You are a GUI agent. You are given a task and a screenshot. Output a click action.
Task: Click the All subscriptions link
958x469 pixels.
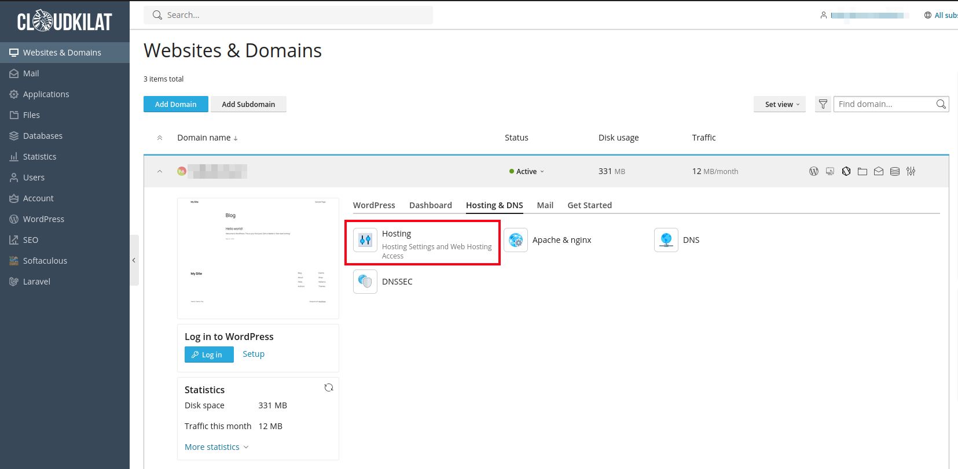pyautogui.click(x=946, y=15)
